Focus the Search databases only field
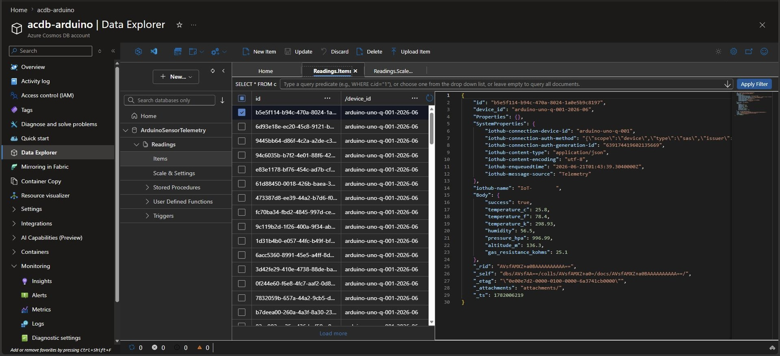 click(x=169, y=100)
